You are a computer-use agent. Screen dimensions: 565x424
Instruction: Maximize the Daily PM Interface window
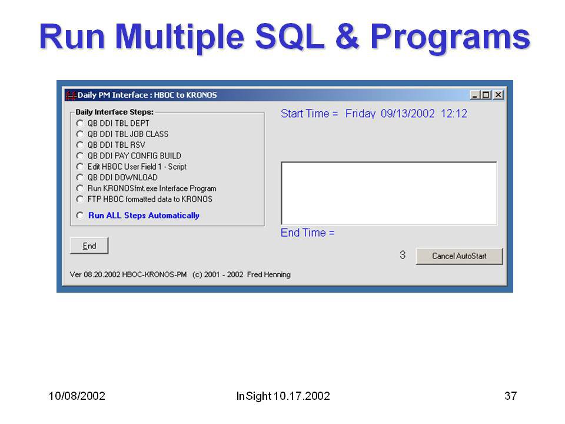(x=486, y=95)
